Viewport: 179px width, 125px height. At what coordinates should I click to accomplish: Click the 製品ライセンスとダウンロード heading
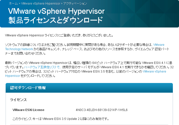tap(55, 20)
